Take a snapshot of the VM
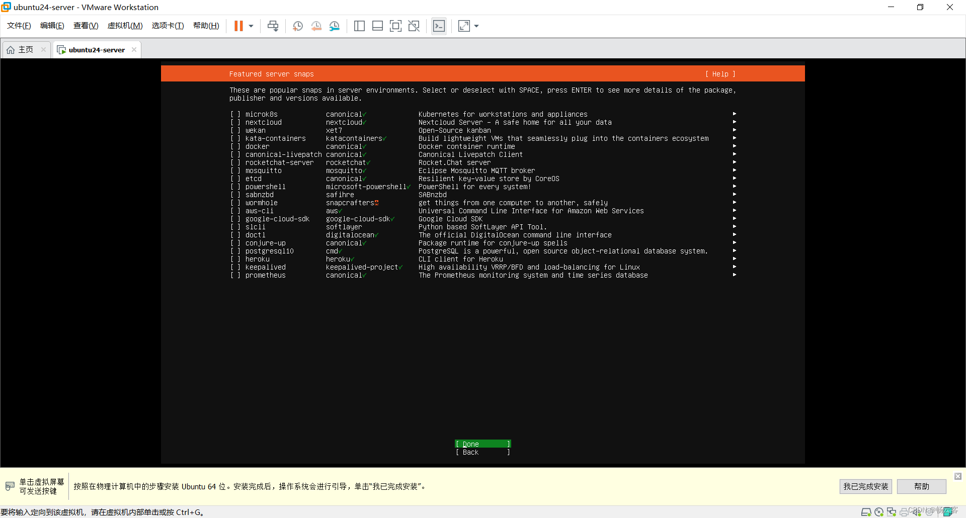966x518 pixels. pos(298,26)
